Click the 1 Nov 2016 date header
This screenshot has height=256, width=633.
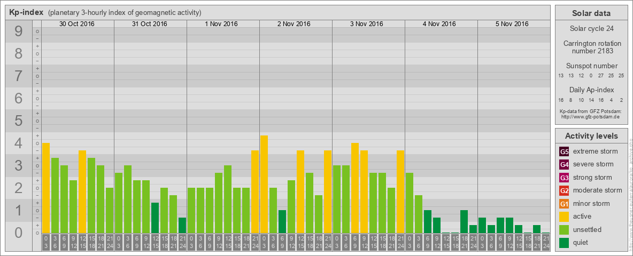[221, 24]
